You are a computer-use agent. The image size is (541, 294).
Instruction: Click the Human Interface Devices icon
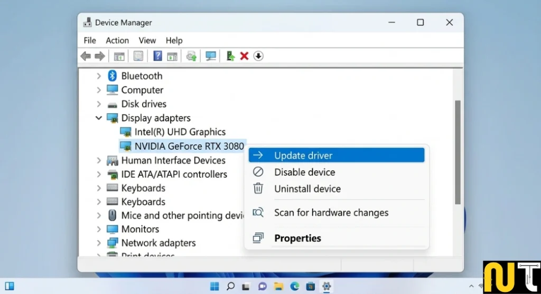pyautogui.click(x=112, y=160)
